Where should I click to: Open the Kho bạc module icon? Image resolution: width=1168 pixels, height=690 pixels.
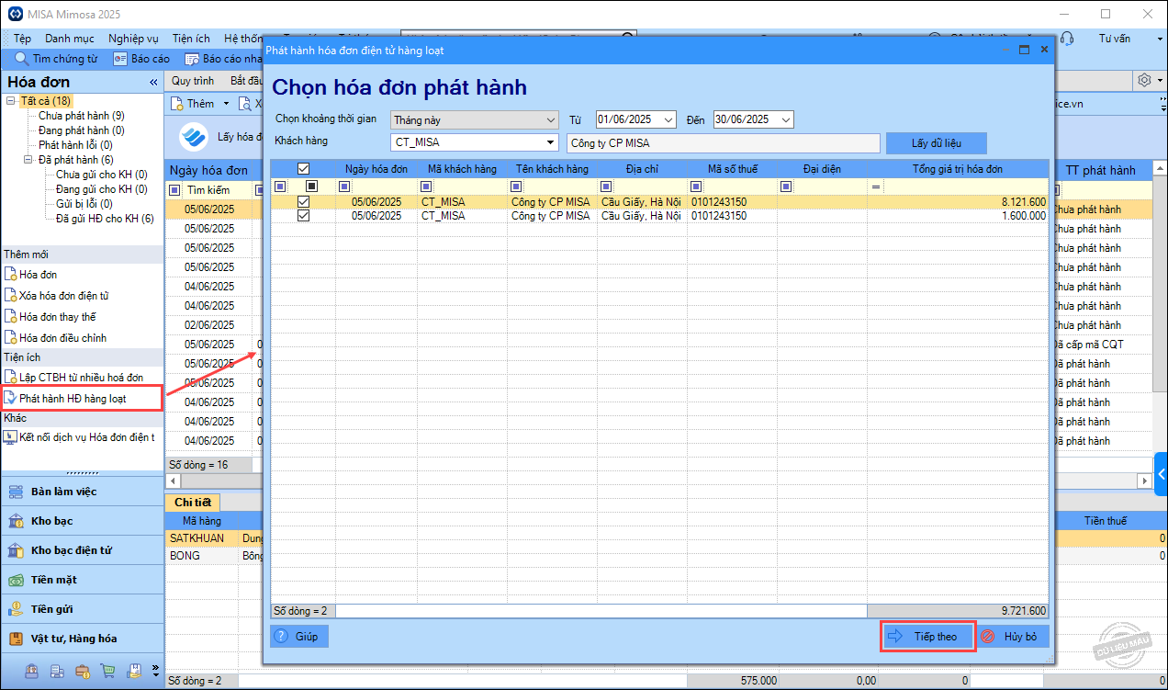(x=15, y=521)
